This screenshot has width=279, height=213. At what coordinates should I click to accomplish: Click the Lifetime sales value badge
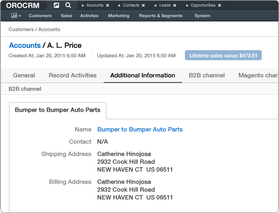point(223,55)
